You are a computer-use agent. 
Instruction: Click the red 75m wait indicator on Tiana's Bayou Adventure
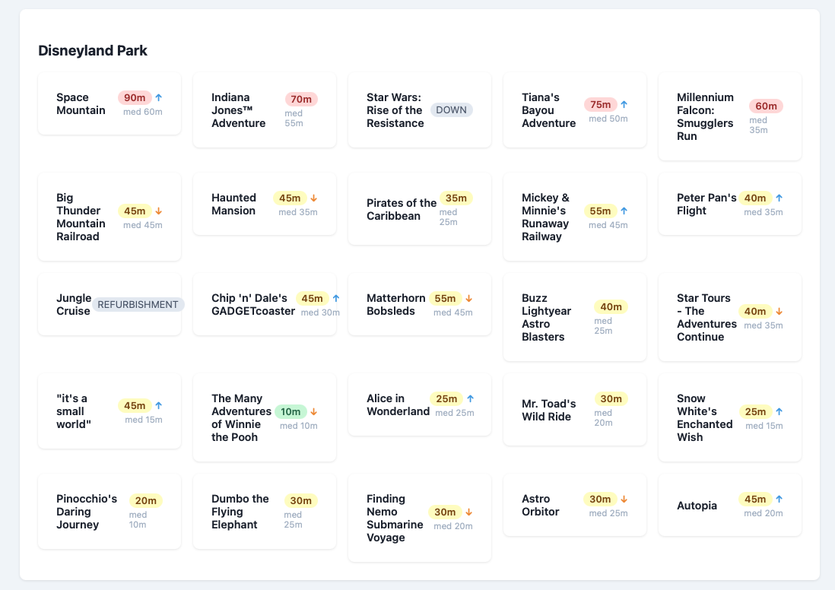click(x=601, y=103)
